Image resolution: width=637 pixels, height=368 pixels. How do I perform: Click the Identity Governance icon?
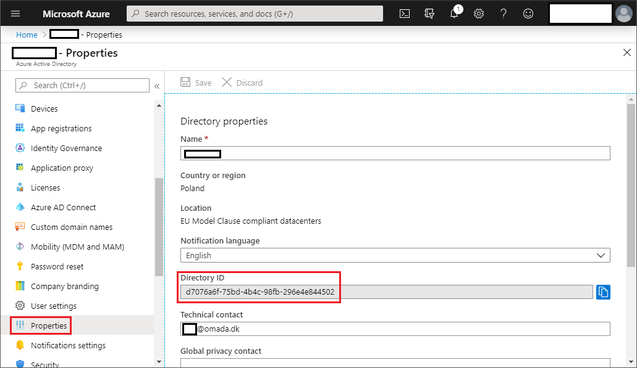coord(20,148)
